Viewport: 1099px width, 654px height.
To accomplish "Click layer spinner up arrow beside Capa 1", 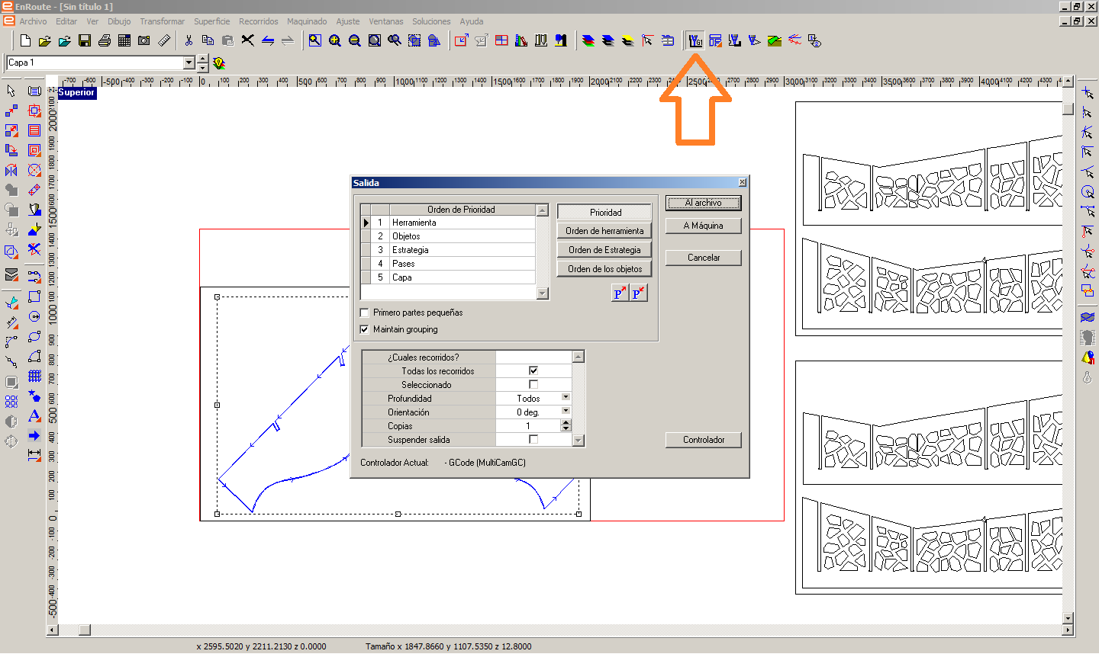I will [x=202, y=59].
